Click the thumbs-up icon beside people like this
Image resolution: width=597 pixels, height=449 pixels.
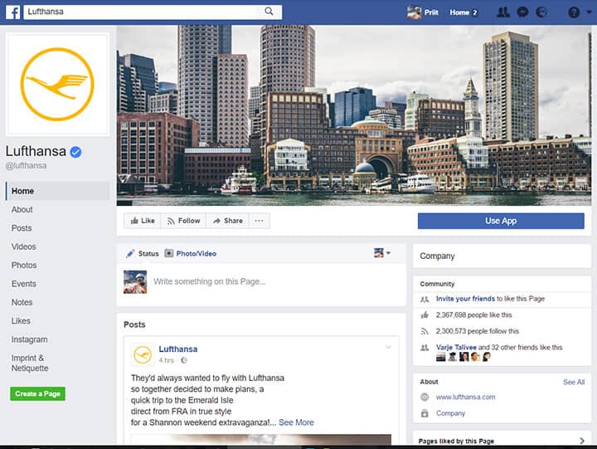pos(425,315)
